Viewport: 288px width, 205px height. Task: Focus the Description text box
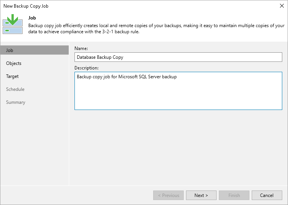click(178, 91)
